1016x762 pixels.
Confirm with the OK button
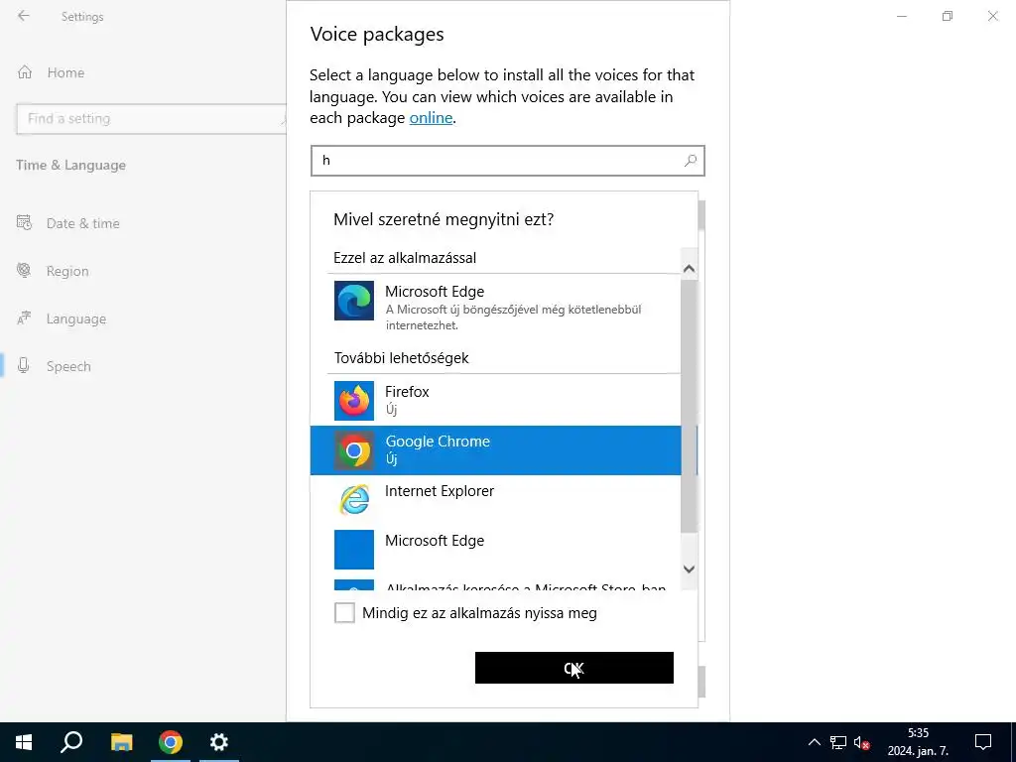[574, 668]
